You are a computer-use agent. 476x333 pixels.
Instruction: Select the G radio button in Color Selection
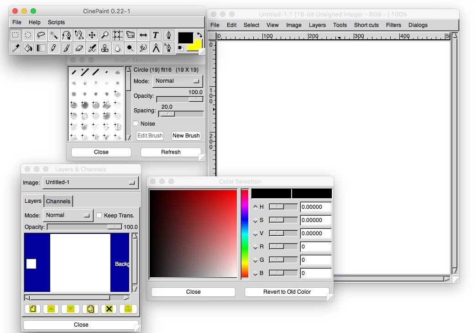tap(255, 260)
